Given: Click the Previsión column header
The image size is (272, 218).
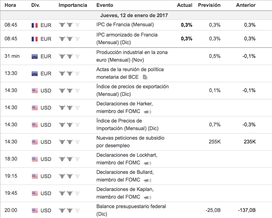Looking at the screenshot, I should pyautogui.click(x=209, y=5).
